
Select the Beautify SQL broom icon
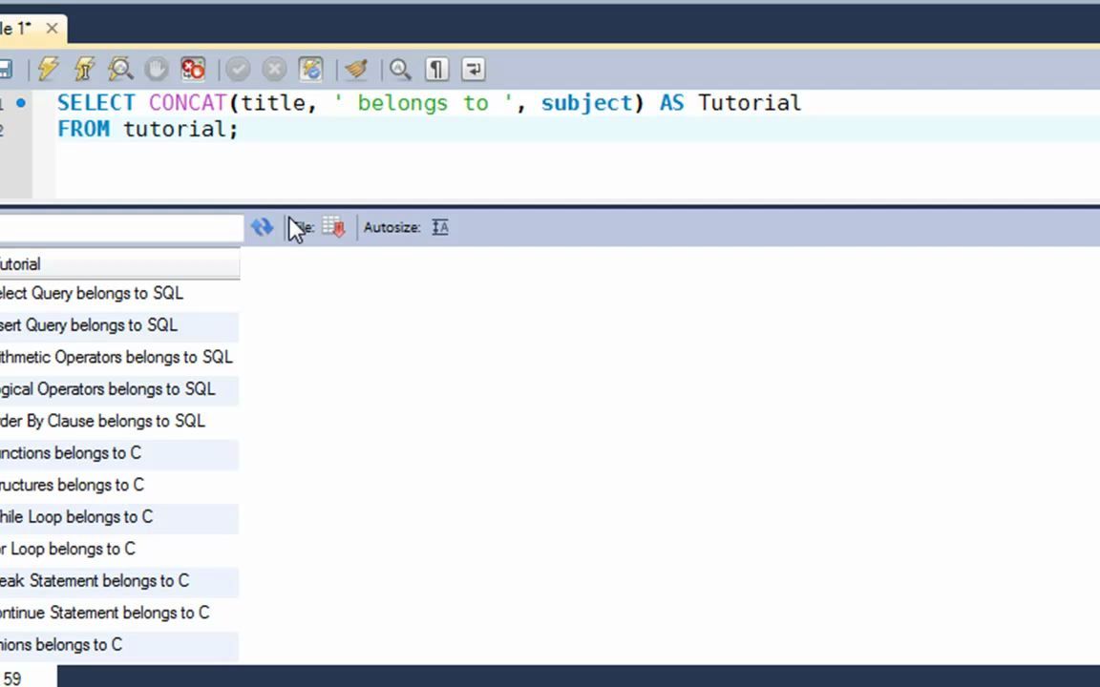[355, 69]
